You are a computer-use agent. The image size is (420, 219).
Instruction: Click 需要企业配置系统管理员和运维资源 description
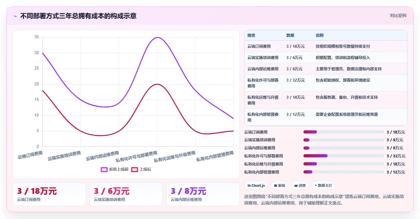click(x=347, y=114)
